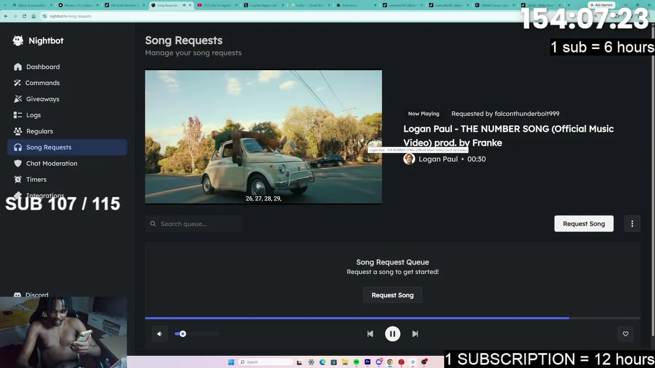Select Song Requests in the sidebar
Screen dimensions: 655x368
(x=67, y=147)
